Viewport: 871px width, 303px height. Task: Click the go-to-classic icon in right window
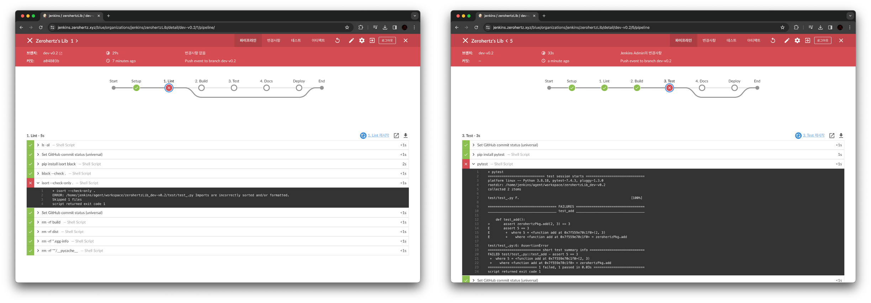coord(808,41)
